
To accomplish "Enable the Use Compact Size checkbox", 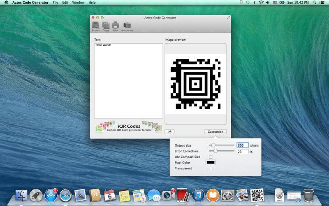I will coord(211,157).
